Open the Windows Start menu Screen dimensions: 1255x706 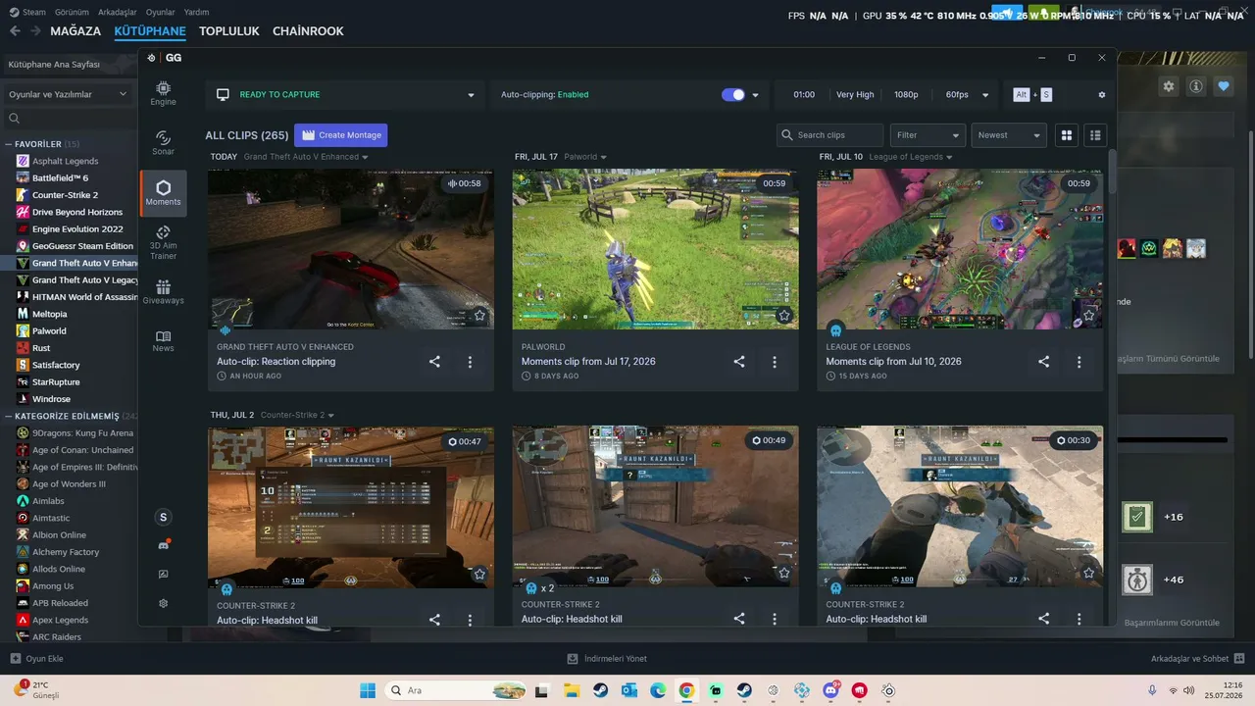point(368,690)
